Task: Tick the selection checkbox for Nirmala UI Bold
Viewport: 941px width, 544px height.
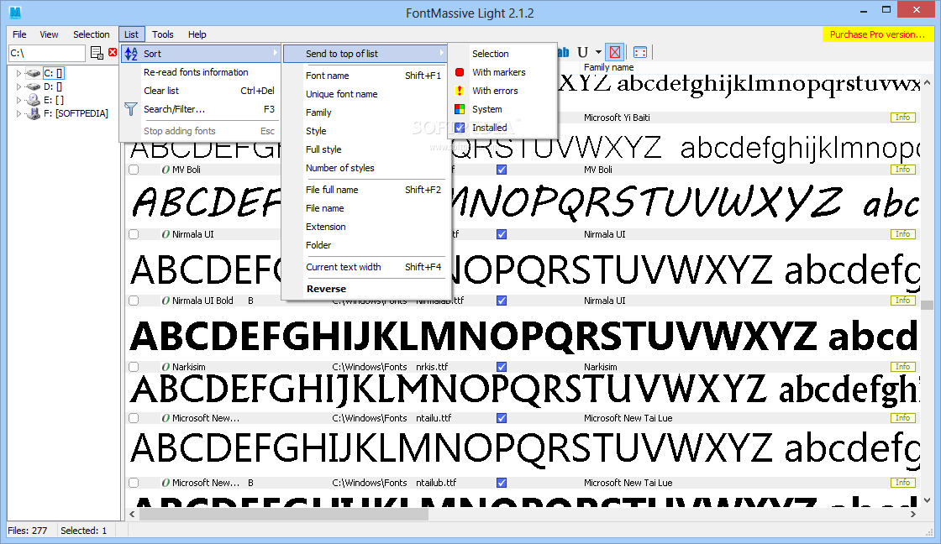Action: (x=134, y=301)
